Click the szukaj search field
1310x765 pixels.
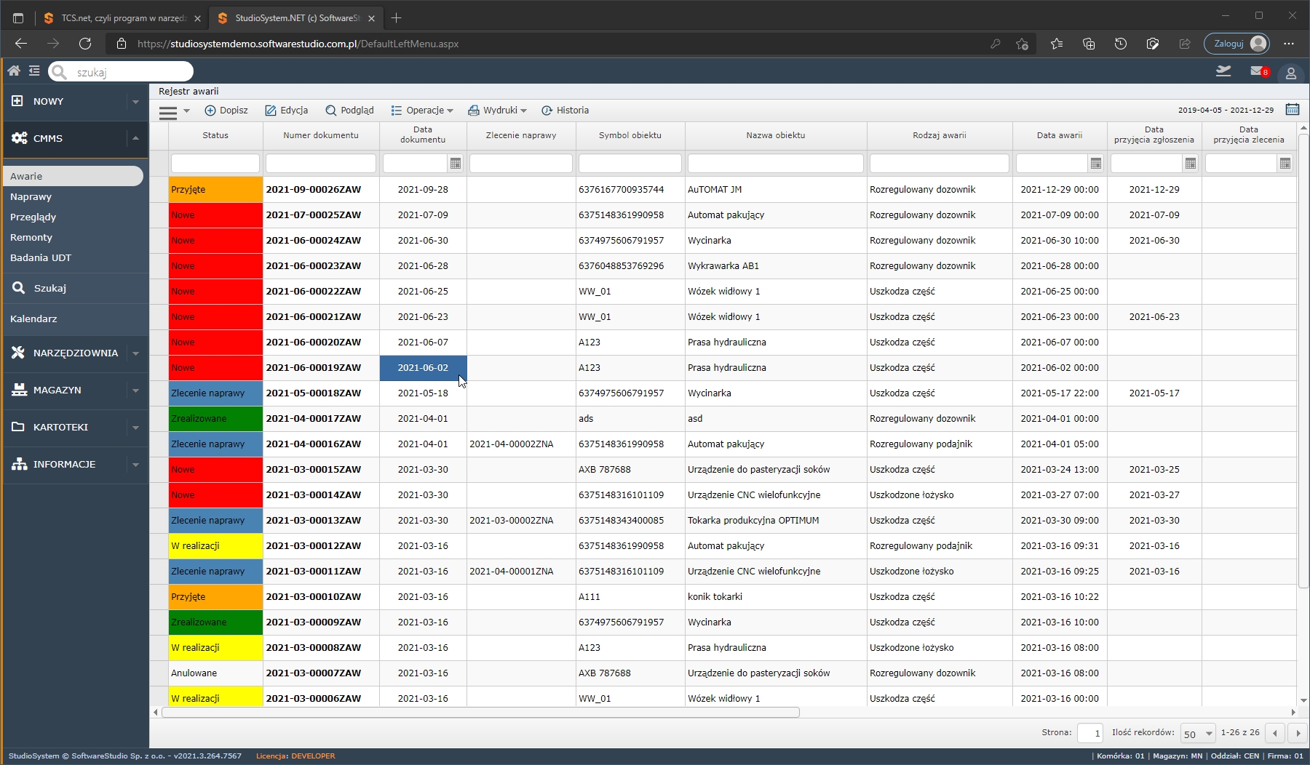coord(121,72)
